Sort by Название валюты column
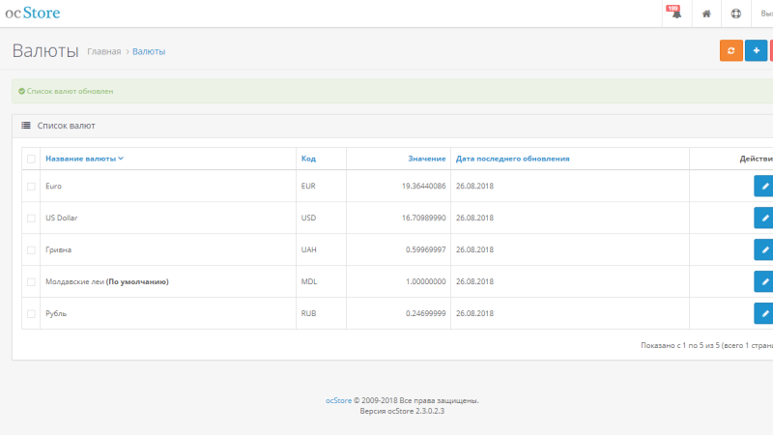Screen dimensions: 773x435 tap(84, 159)
